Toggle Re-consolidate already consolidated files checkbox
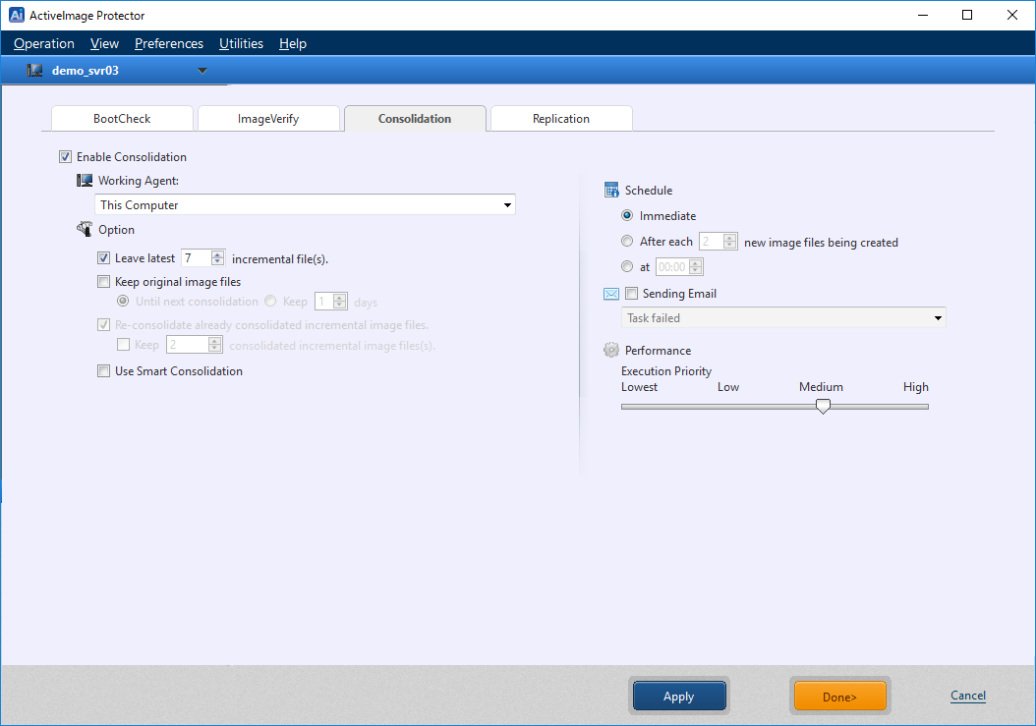Viewport: 1036px width, 726px height. [x=104, y=325]
